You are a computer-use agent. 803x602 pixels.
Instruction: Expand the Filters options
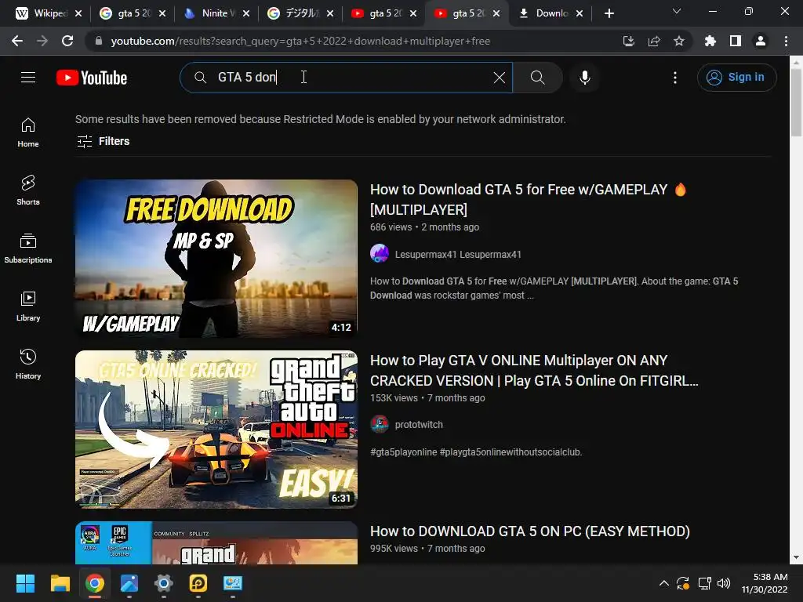(103, 141)
